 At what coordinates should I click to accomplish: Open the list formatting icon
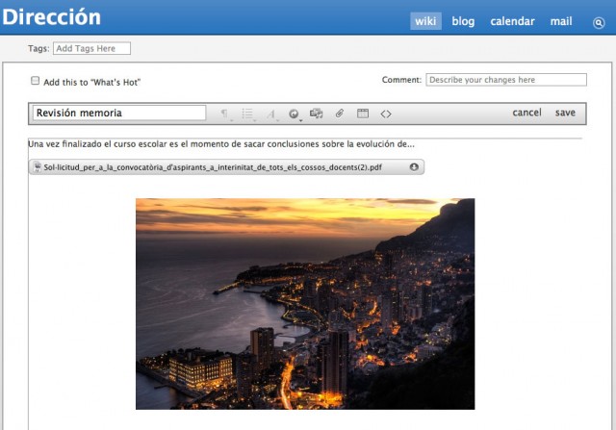click(x=247, y=114)
